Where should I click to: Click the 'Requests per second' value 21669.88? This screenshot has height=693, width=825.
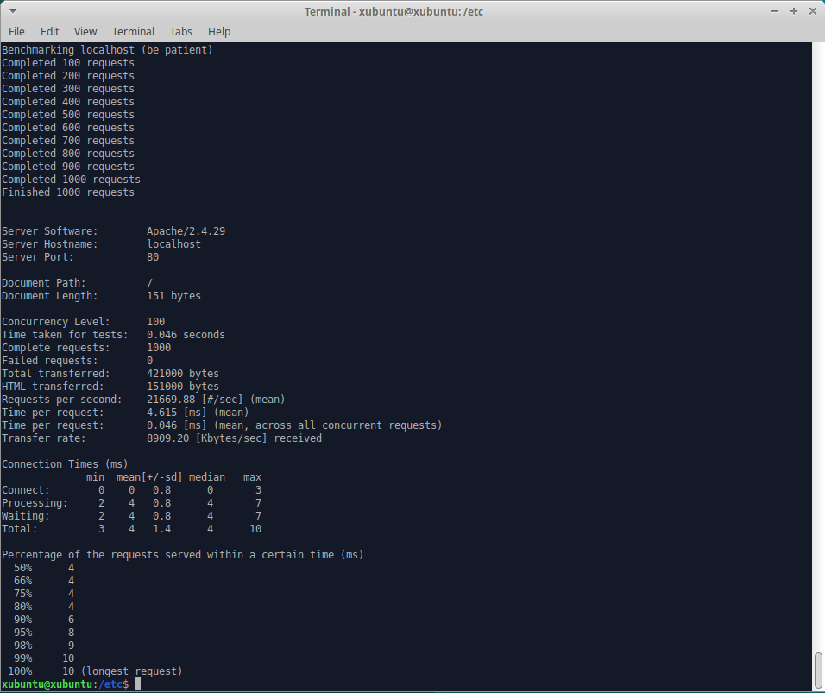click(x=173, y=400)
